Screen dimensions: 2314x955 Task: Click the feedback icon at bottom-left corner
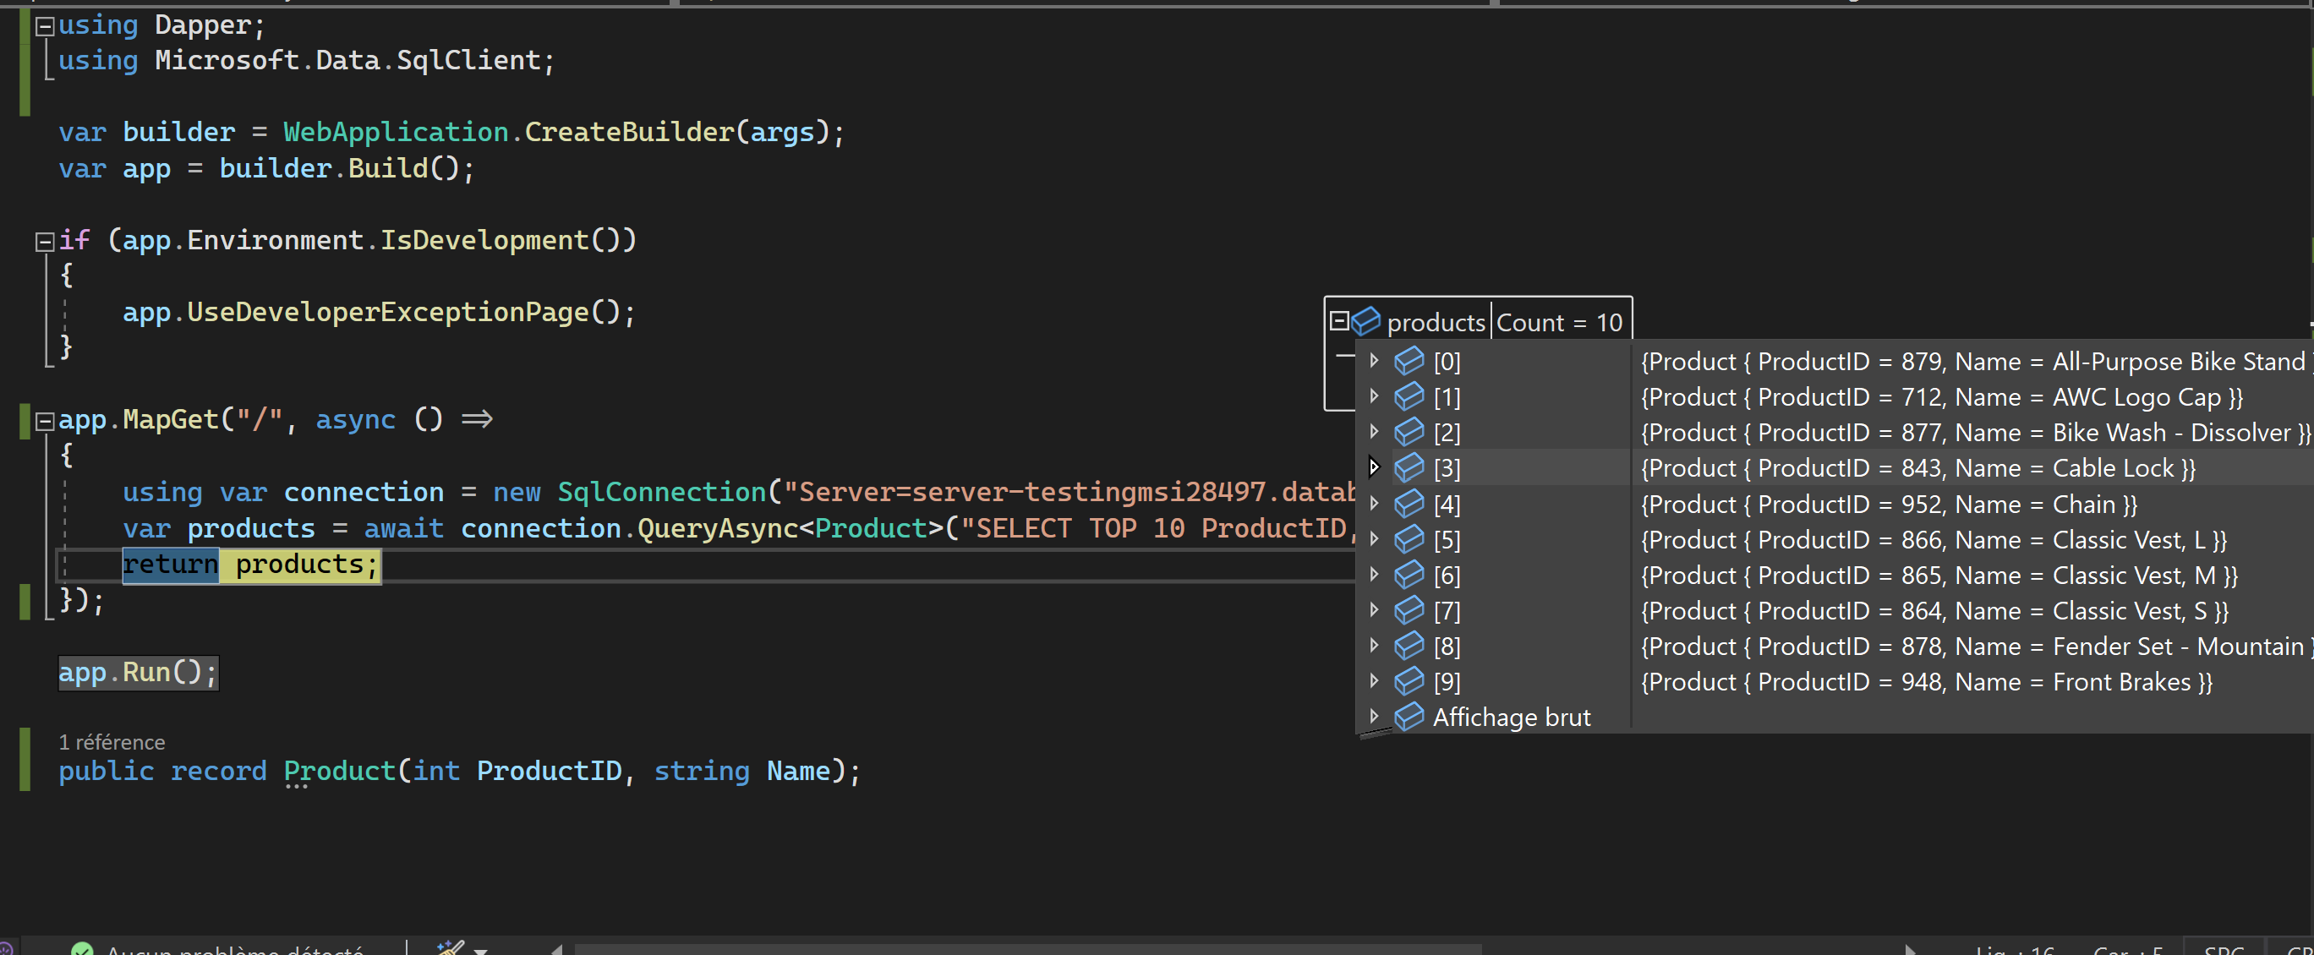[x=5, y=949]
